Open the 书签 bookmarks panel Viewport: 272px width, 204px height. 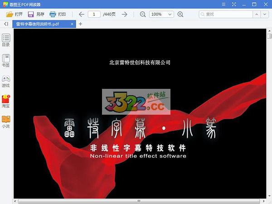tap(6, 60)
